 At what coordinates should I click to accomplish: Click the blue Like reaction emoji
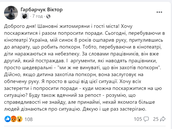[8, 119]
